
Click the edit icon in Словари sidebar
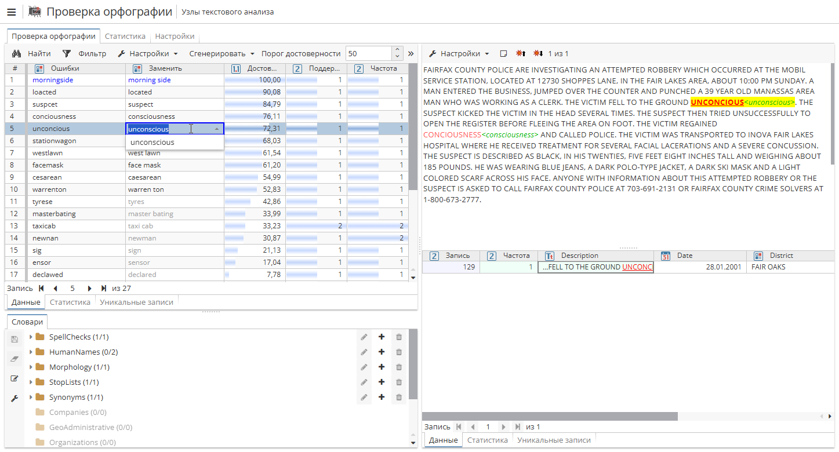point(15,378)
